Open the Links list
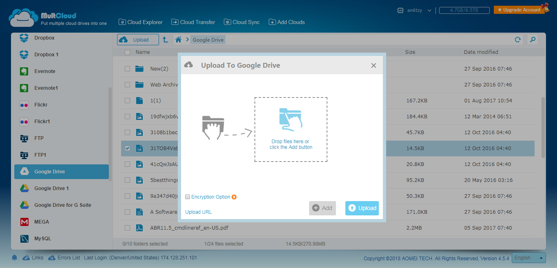 pyautogui.click(x=33, y=258)
